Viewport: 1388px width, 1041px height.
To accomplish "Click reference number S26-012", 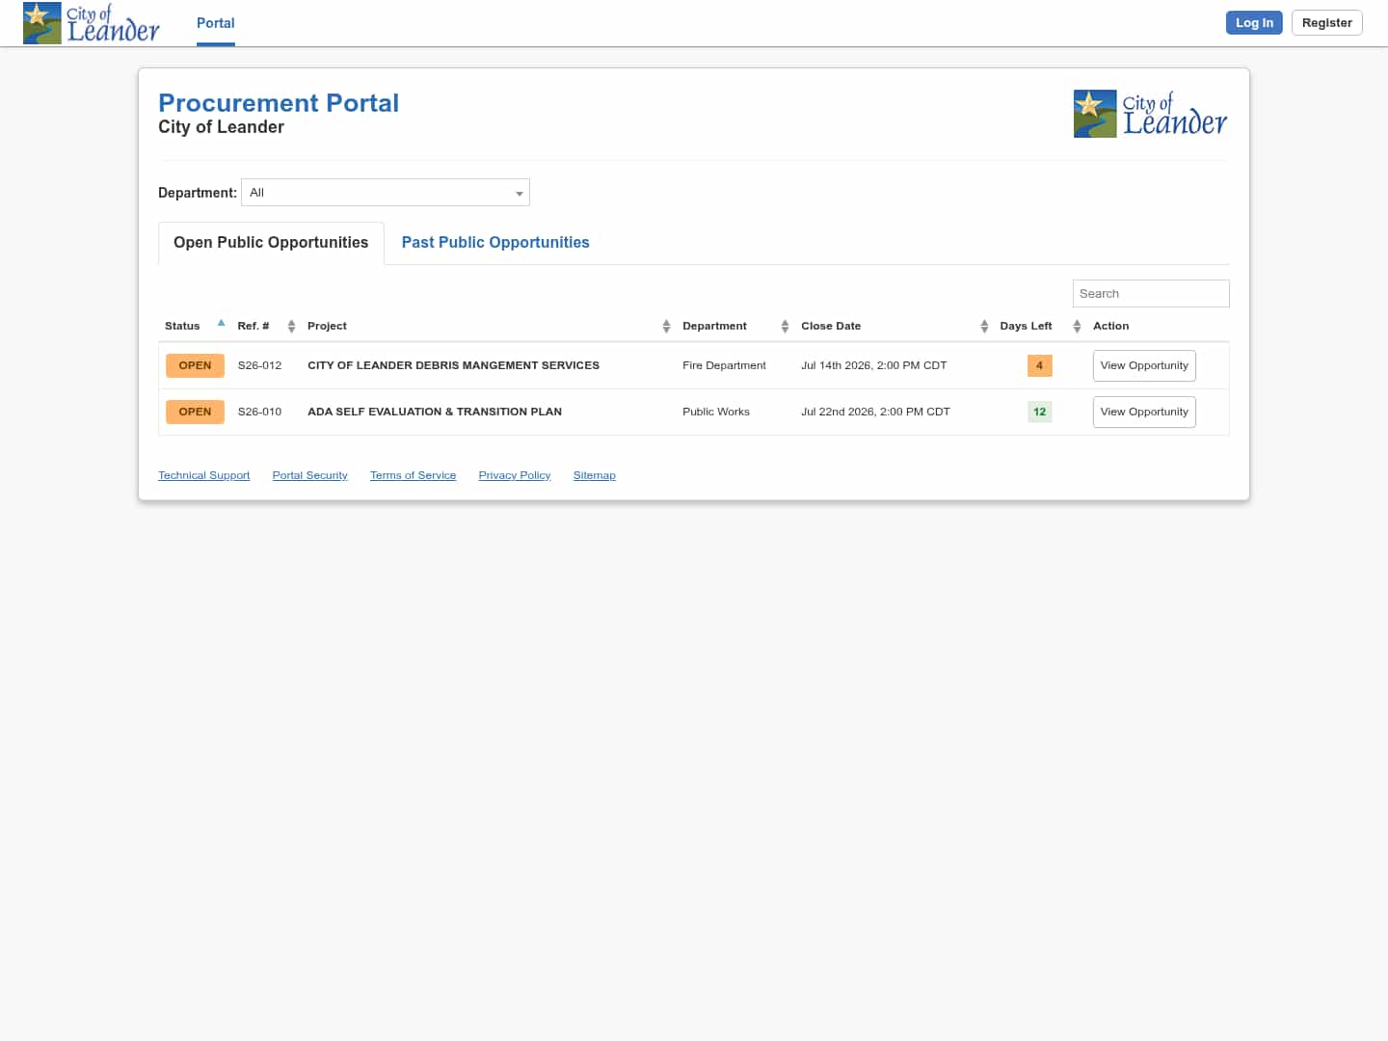I will click(260, 365).
